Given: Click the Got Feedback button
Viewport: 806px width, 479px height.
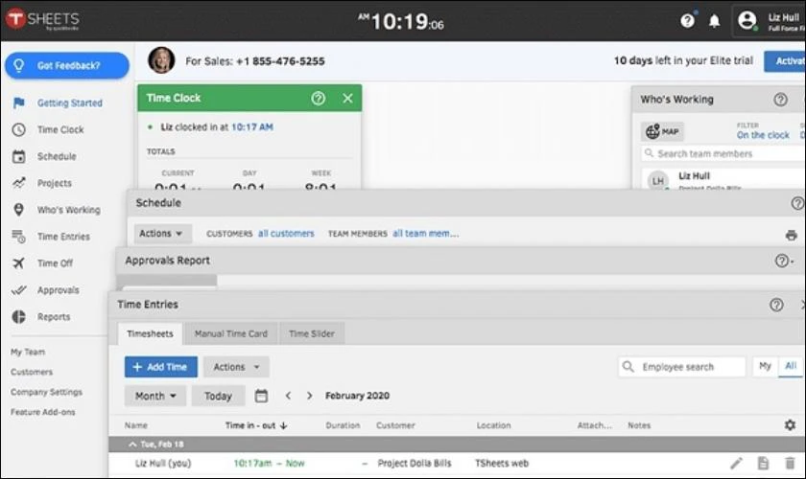Looking at the screenshot, I should click(x=67, y=66).
